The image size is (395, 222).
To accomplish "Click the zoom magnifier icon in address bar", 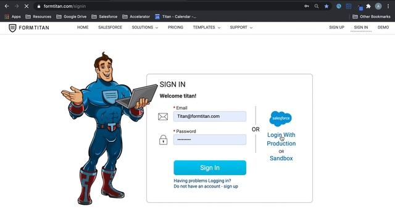I will click(x=317, y=6).
